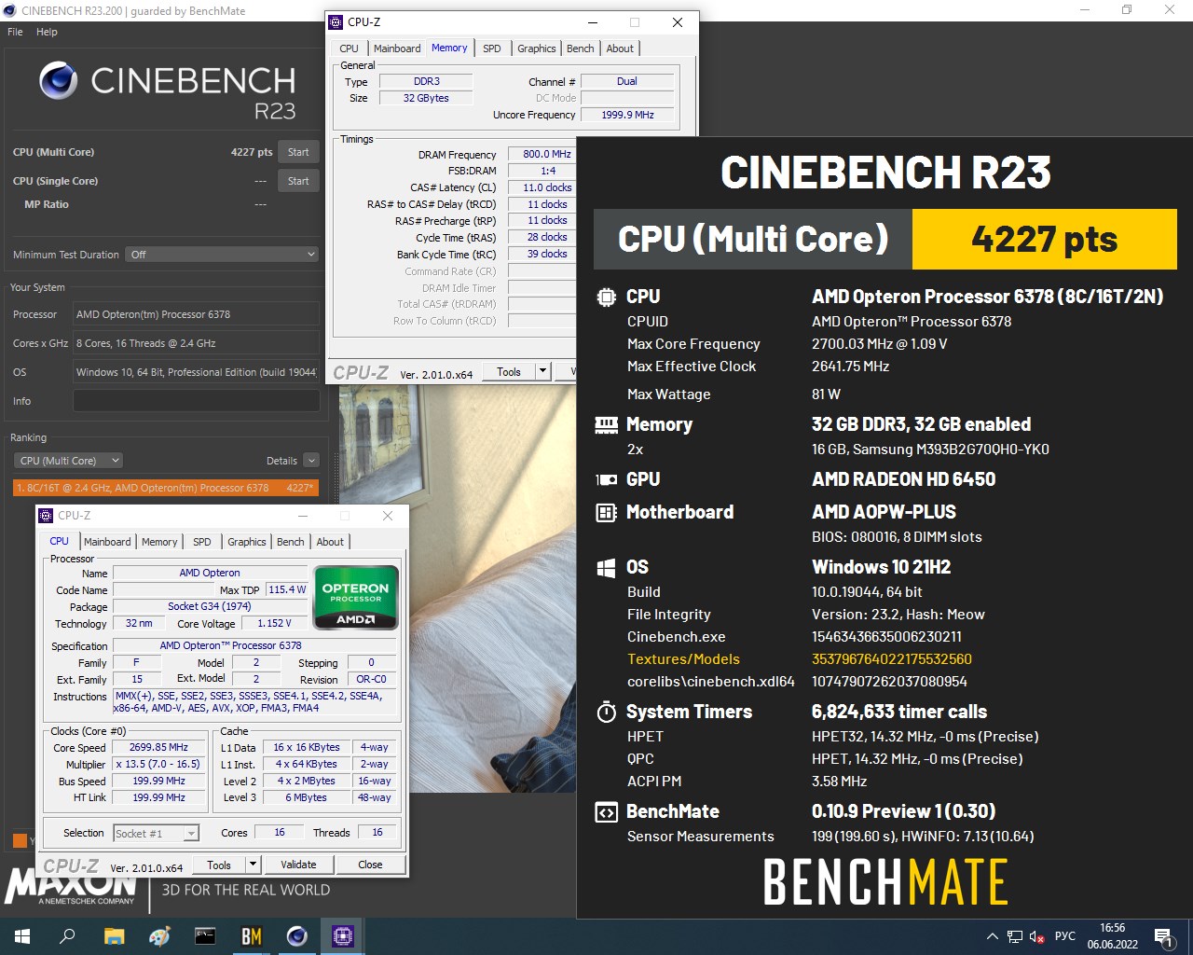Open network status tray icon

(x=1015, y=936)
